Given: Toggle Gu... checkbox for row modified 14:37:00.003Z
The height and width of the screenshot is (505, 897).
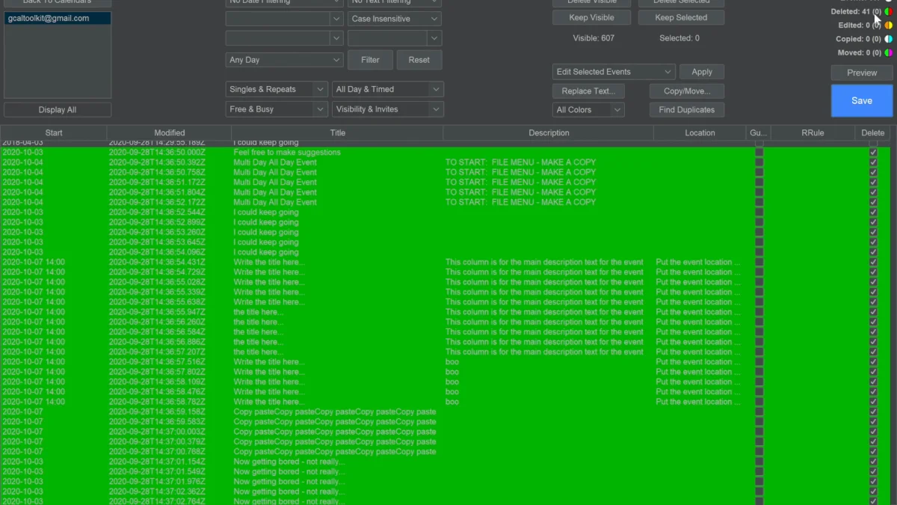Looking at the screenshot, I should [759, 432].
